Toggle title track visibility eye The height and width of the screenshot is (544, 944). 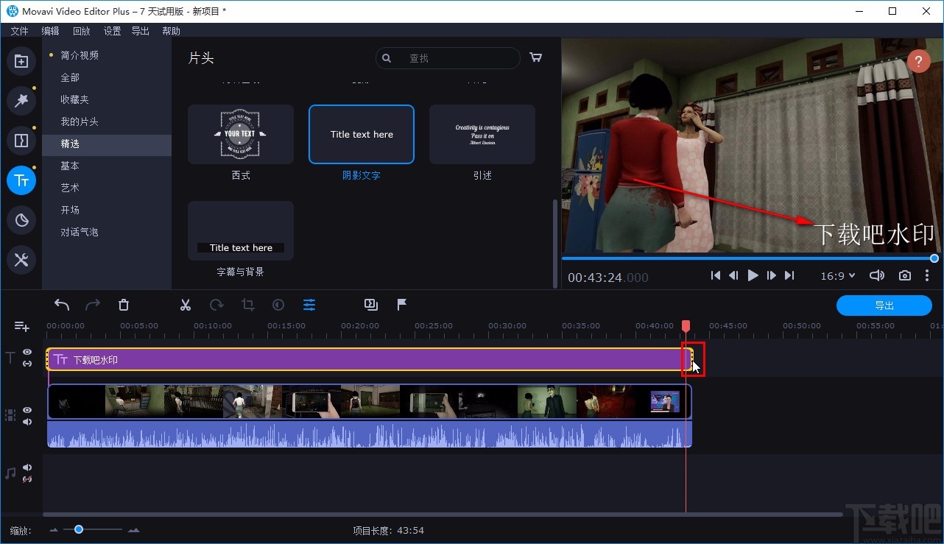pos(27,353)
